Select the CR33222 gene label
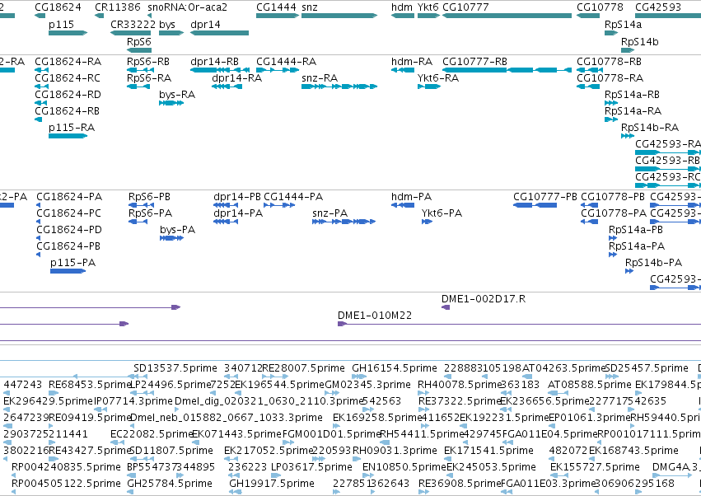Image resolution: width=701 pixels, height=496 pixels. coord(133,24)
